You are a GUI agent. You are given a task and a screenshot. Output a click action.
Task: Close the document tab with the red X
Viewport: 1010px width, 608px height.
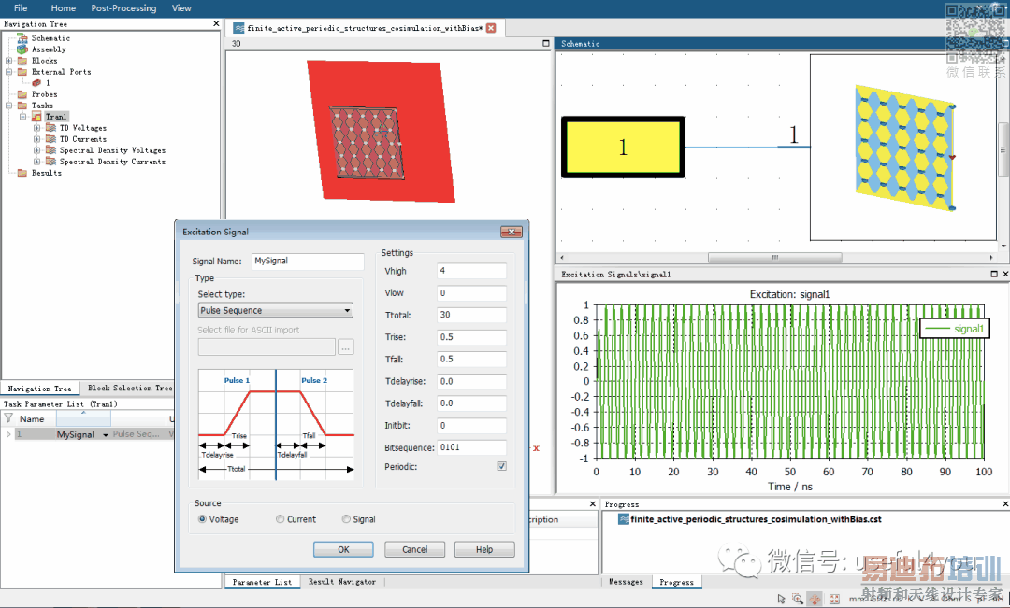tap(491, 28)
